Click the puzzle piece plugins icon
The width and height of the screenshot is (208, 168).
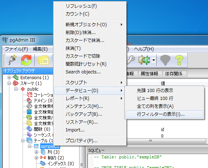(144, 60)
